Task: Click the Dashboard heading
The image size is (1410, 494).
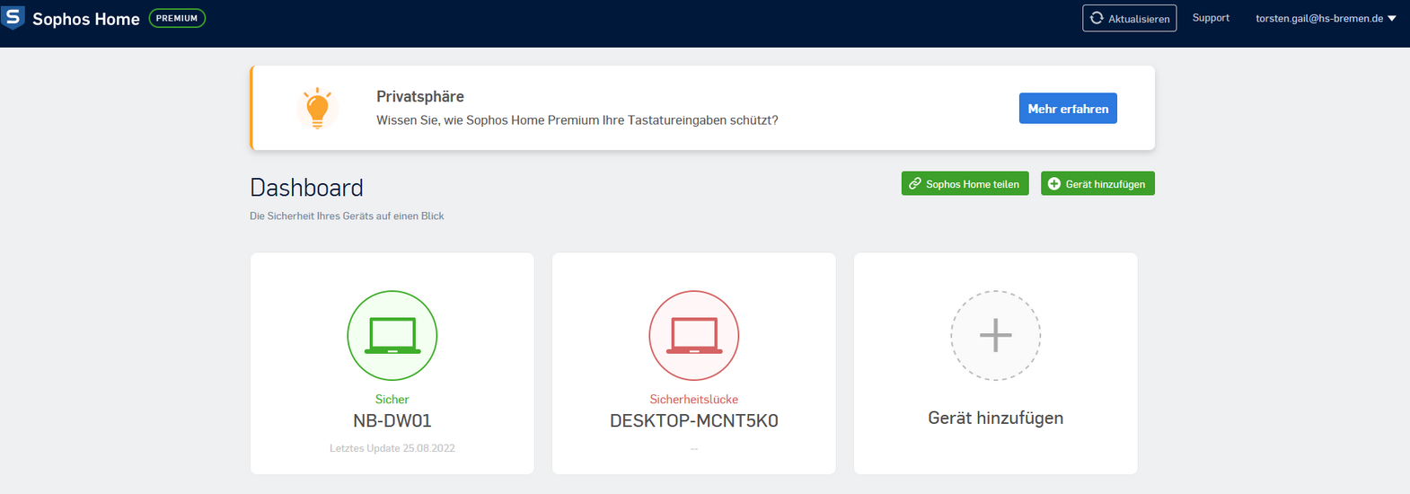Action: pyautogui.click(x=306, y=187)
